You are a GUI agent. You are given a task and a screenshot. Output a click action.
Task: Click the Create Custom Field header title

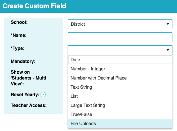(34, 6)
